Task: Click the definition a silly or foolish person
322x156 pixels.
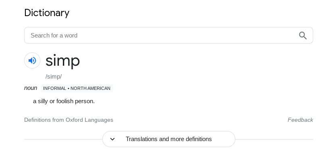Action: click(x=64, y=101)
